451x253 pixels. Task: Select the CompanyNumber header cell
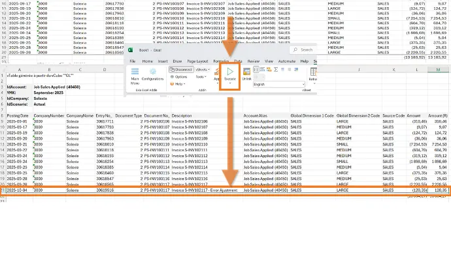(49, 115)
